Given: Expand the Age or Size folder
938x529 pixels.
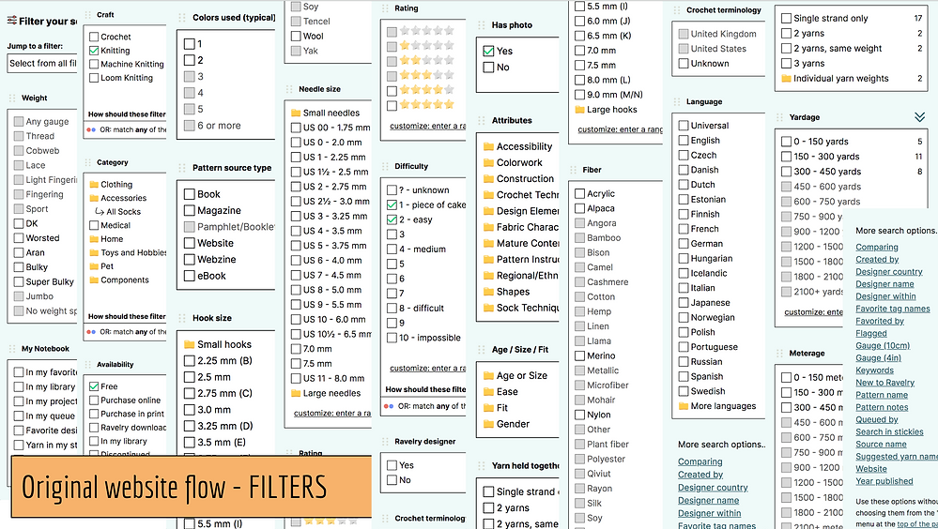Looking at the screenshot, I should click(489, 376).
